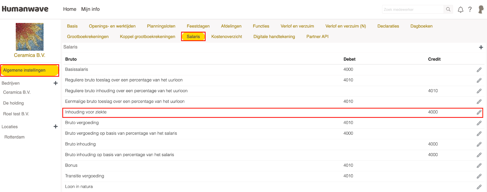The width and height of the screenshot is (487, 192).
Task: Edit Transitie vergoeding with pencil icon
Action: click(479, 176)
